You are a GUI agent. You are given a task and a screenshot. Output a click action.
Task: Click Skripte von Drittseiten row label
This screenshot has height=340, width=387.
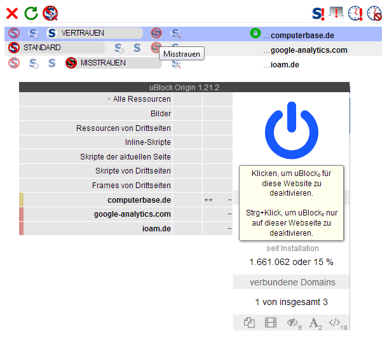133,171
